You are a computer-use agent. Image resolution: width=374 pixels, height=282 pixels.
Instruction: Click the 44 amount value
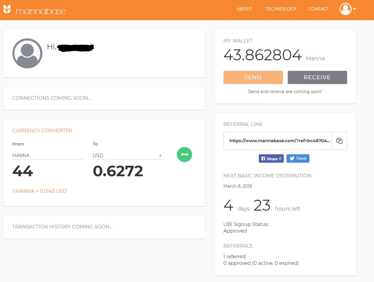23,171
